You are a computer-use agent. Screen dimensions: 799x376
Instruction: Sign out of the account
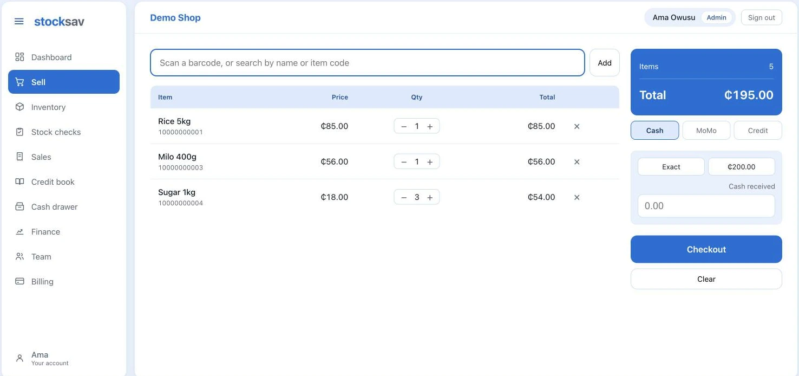[762, 17]
